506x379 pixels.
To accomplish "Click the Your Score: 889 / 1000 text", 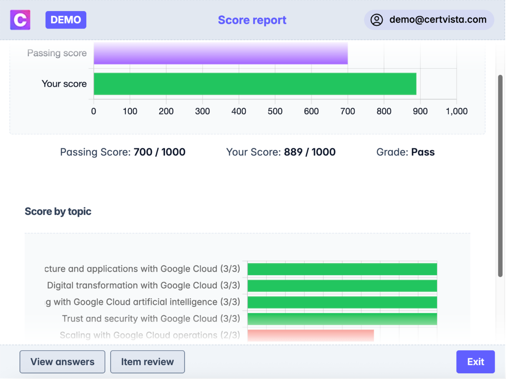I will tap(281, 152).
